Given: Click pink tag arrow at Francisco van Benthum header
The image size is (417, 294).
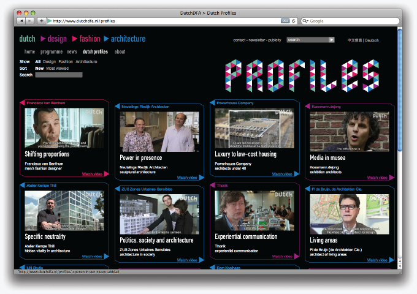Looking at the screenshot, I should click(x=22, y=103).
